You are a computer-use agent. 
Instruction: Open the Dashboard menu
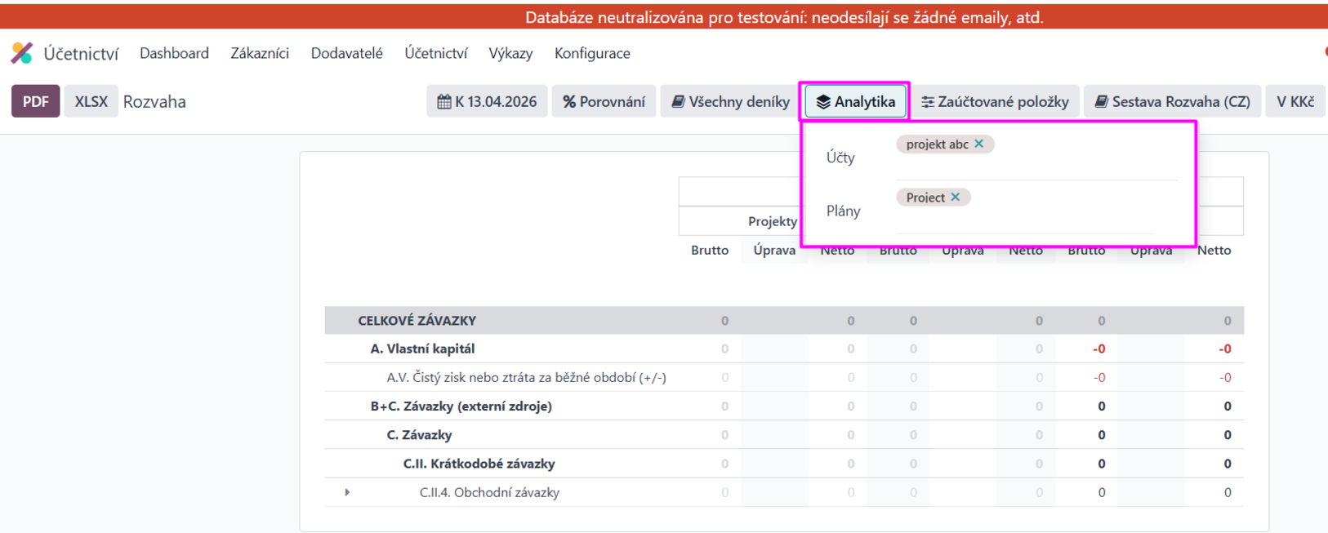[x=174, y=53]
